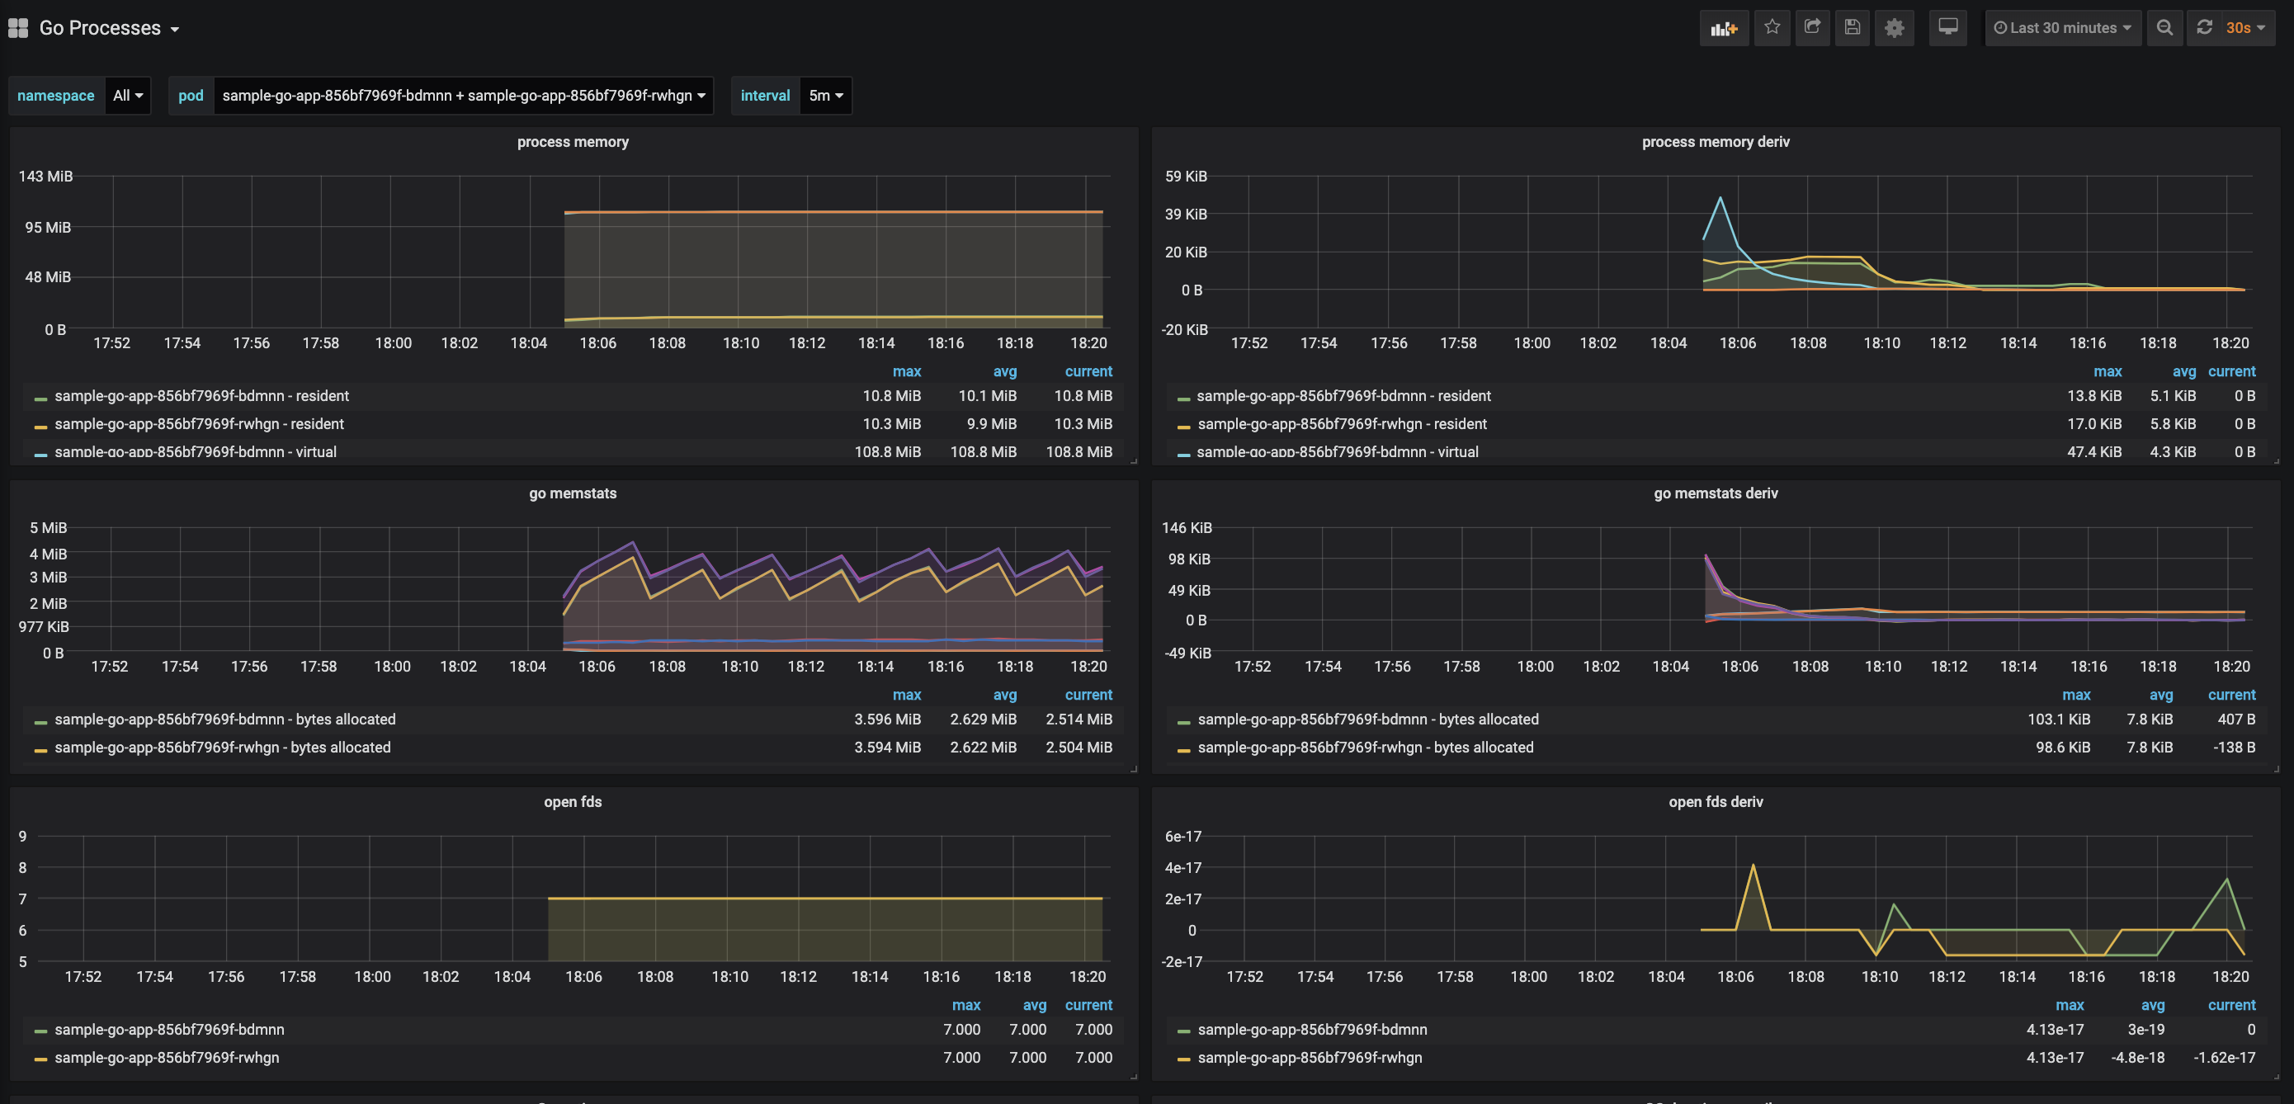The width and height of the screenshot is (2294, 1104).
Task: Open Grafana dashboard grid icon
Action: 18,27
